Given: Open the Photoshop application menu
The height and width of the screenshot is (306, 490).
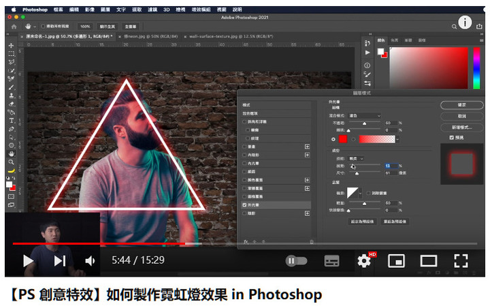Looking at the screenshot, I should click(x=35, y=10).
